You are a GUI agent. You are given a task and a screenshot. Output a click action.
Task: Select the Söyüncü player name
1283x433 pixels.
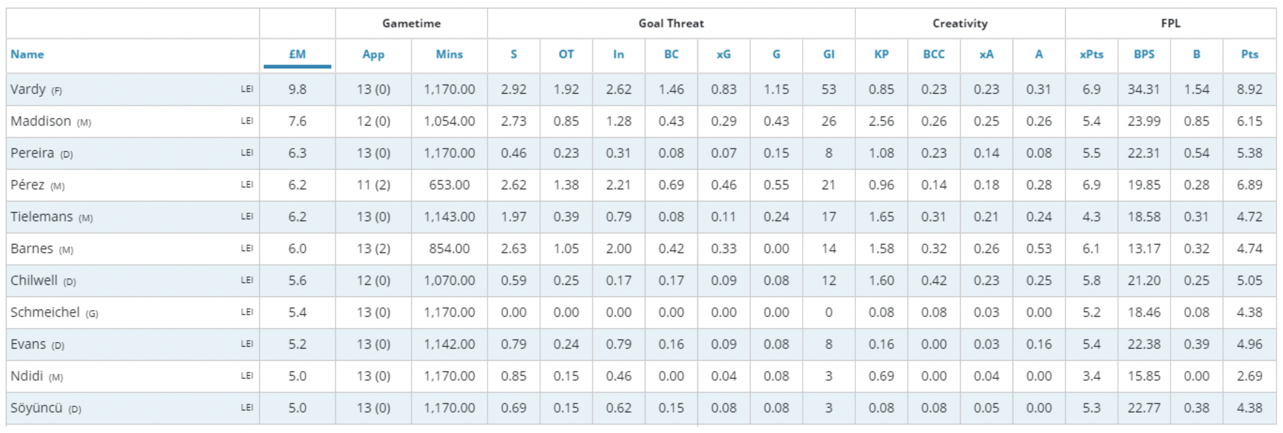tap(36, 408)
